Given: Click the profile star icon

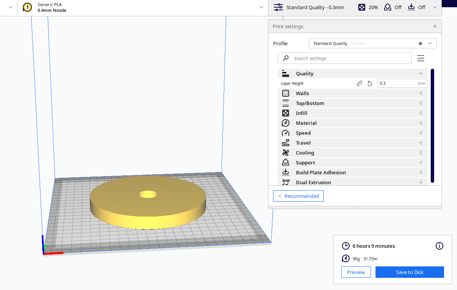Looking at the screenshot, I should click(x=420, y=43).
